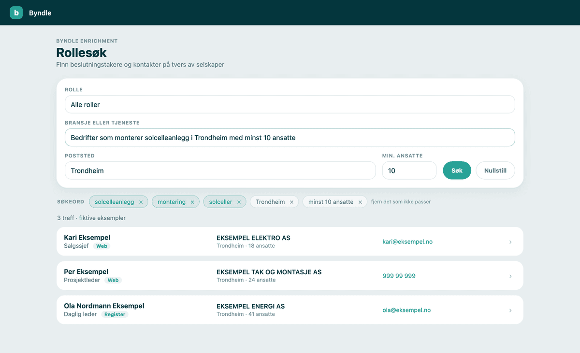The image size is (580, 353).
Task: Focus the Bransje eller tjeneste field
Action: pyautogui.click(x=290, y=138)
